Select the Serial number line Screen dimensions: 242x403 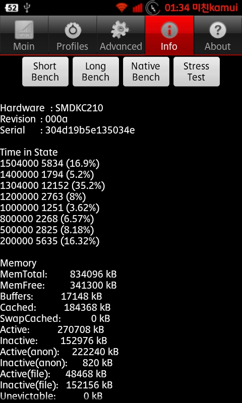pyautogui.click(x=68, y=130)
